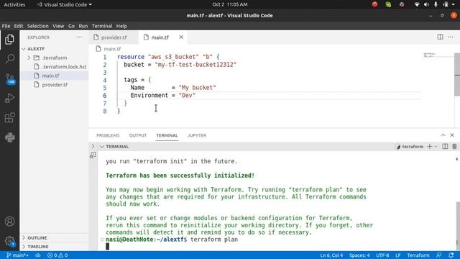
Task: Open the Run menu
Action: tap(83, 26)
